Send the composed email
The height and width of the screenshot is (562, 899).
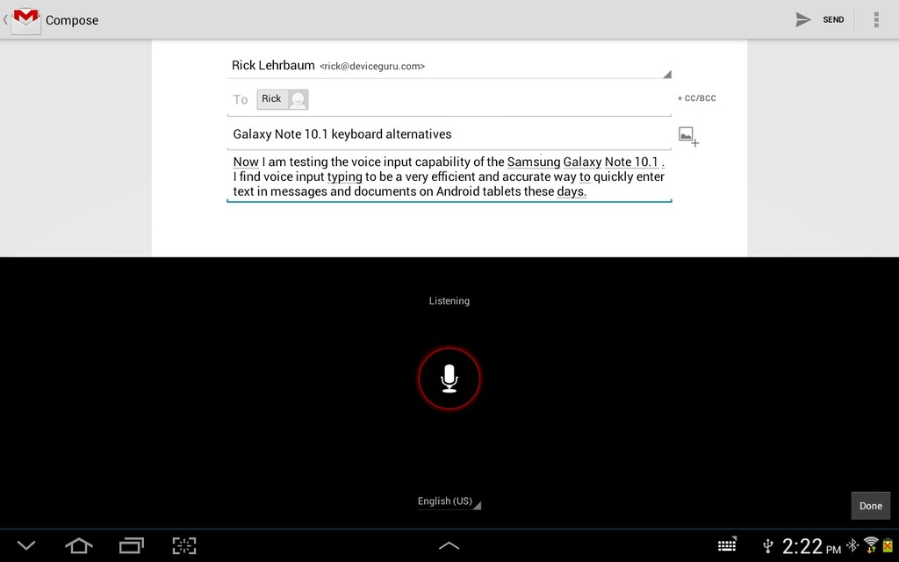[820, 19]
